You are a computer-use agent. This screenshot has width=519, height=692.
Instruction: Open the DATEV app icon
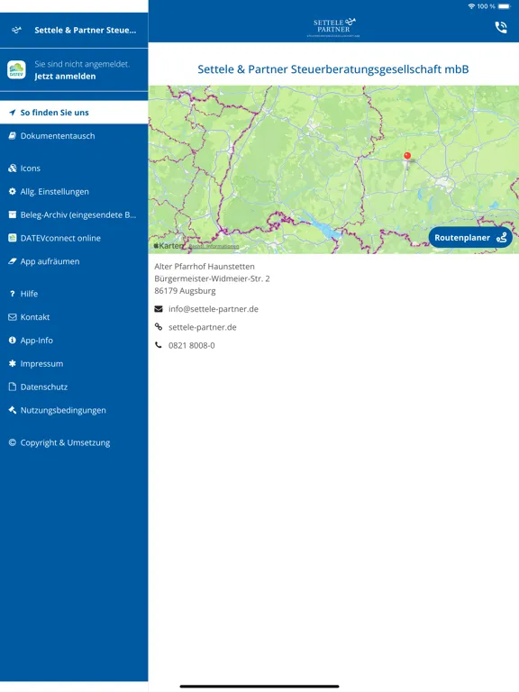[16, 69]
